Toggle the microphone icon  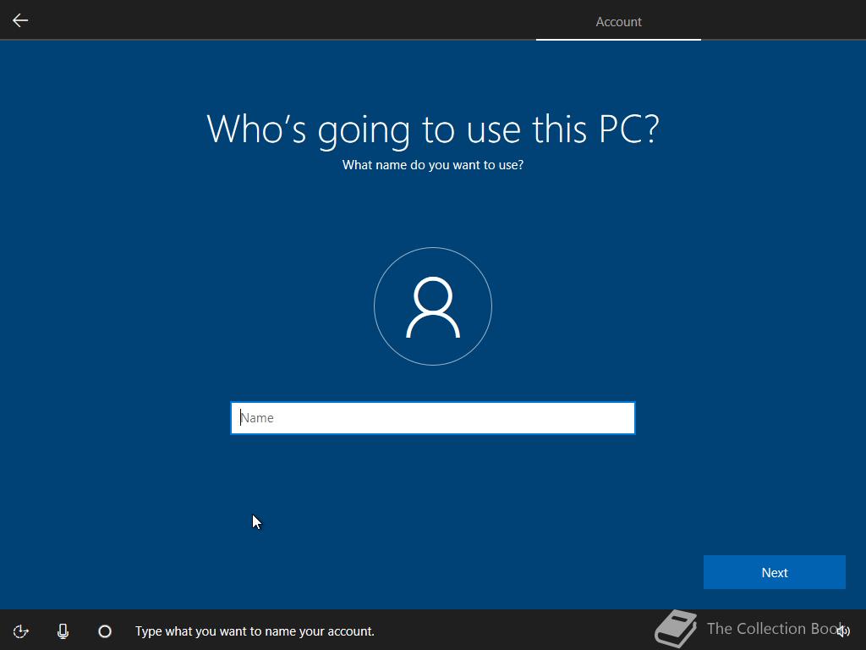(x=63, y=631)
